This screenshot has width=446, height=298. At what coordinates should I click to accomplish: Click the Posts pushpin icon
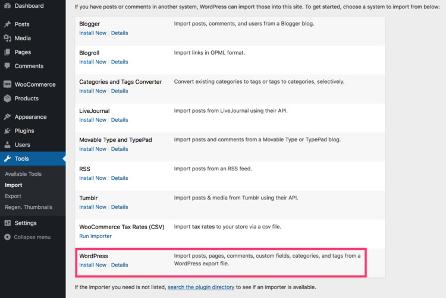tap(7, 24)
